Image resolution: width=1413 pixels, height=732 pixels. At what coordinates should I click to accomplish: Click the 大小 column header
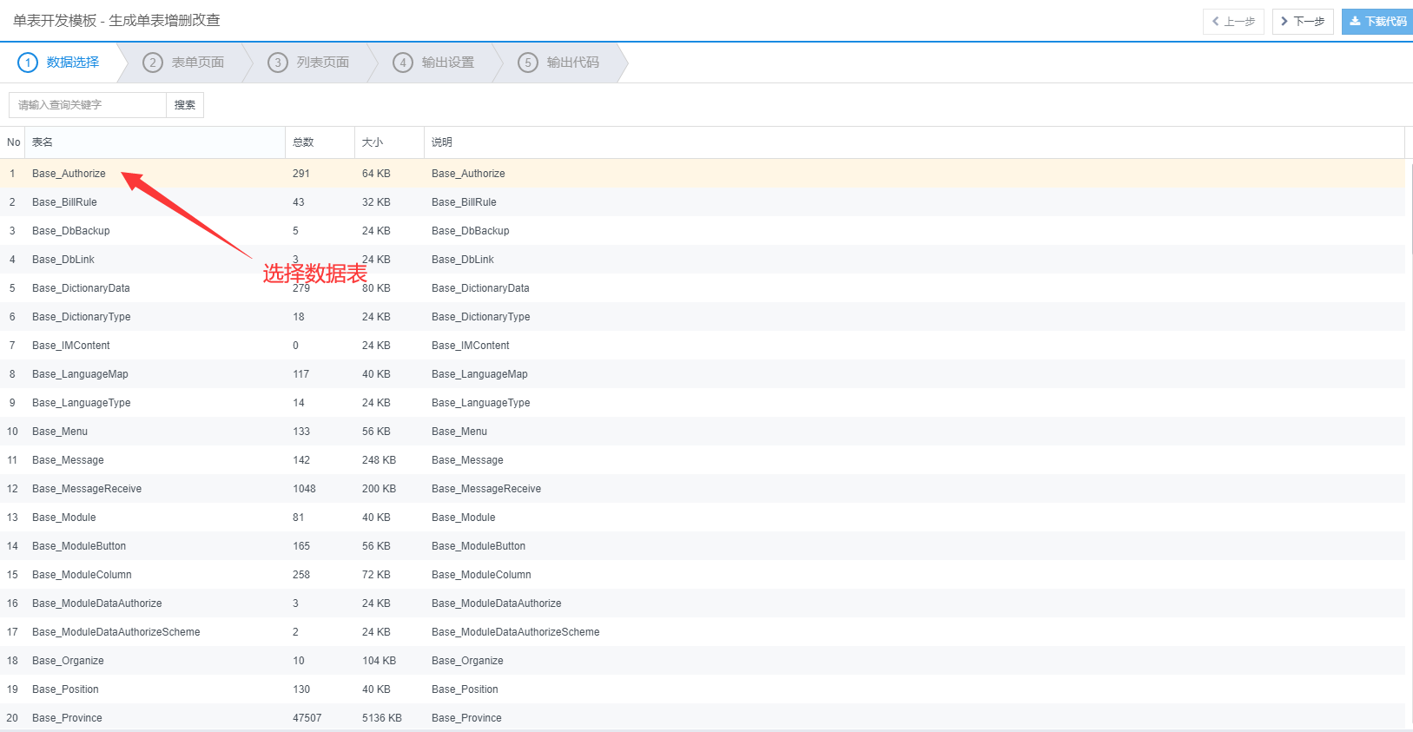[x=372, y=142]
